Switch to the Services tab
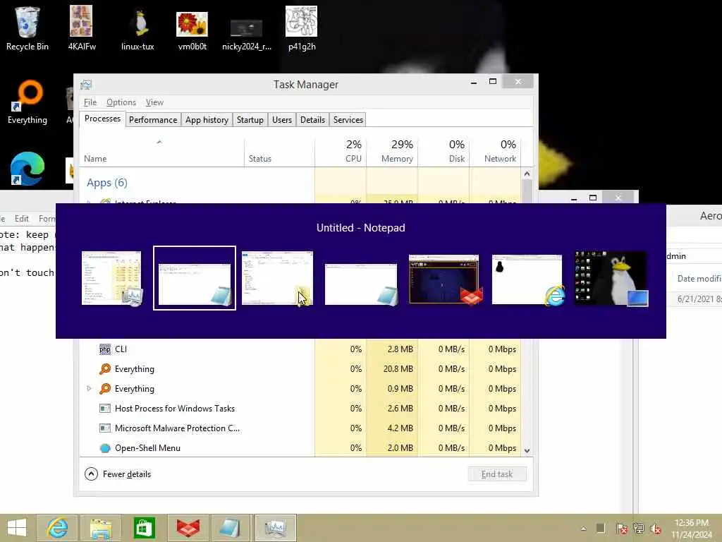This screenshot has width=722, height=542. pyautogui.click(x=348, y=120)
